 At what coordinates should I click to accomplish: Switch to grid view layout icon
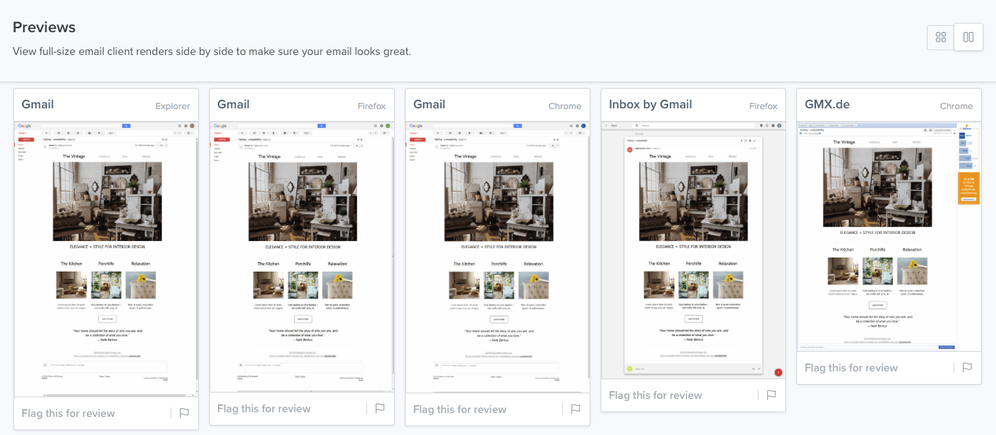941,37
